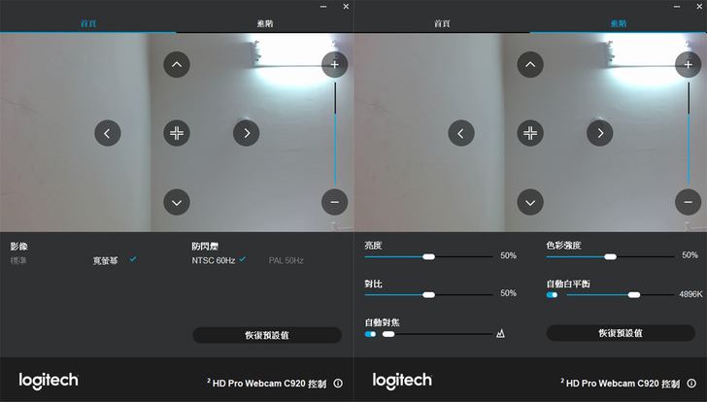Toggle the 自動白平衡 auto white balance switch

click(552, 295)
